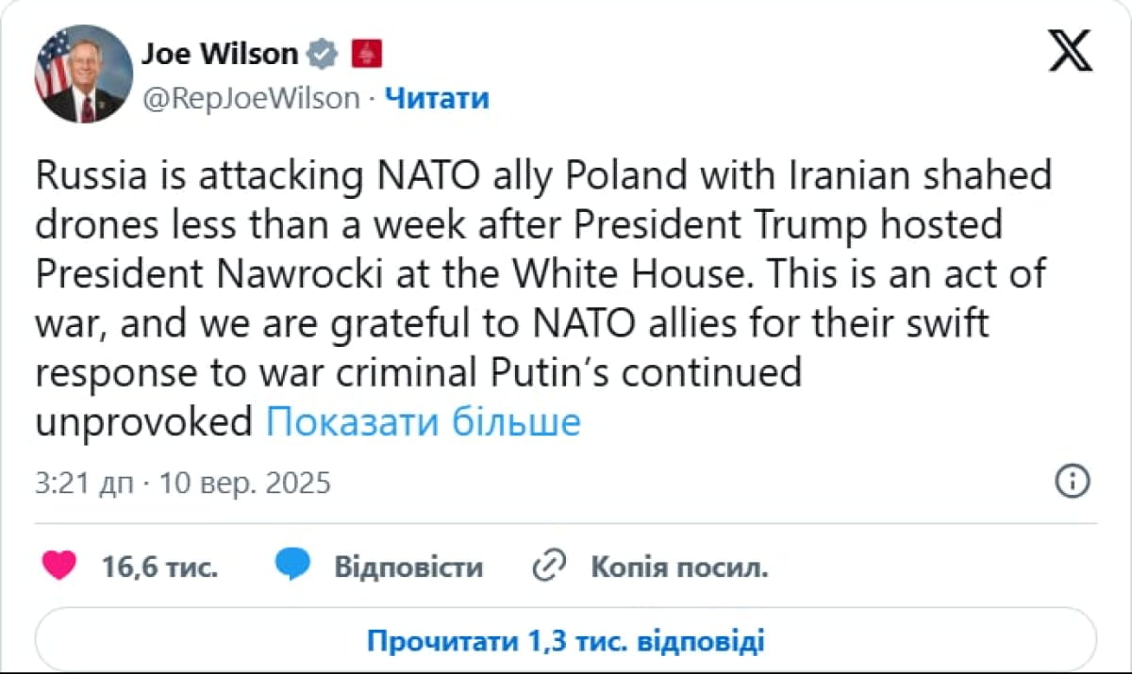Click the Joe Wilson display name
This screenshot has height=674, width=1132.
pyautogui.click(x=220, y=55)
